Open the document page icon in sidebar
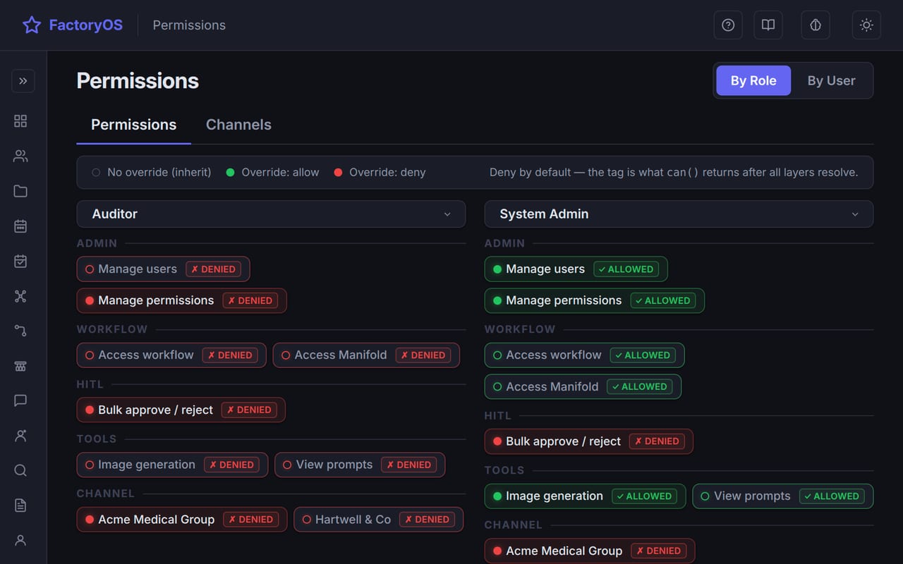Screen dimensions: 903x564 pyautogui.click(x=20, y=505)
